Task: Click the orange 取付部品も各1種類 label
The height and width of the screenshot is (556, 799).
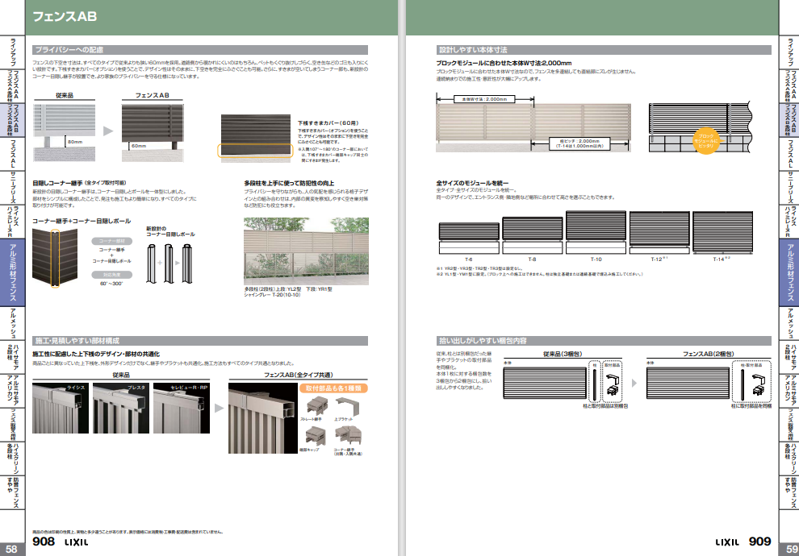Action: (333, 388)
